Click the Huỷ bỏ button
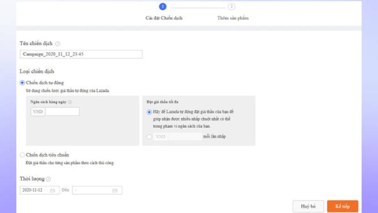Viewport: 378px width, 213px height. pos(308,206)
